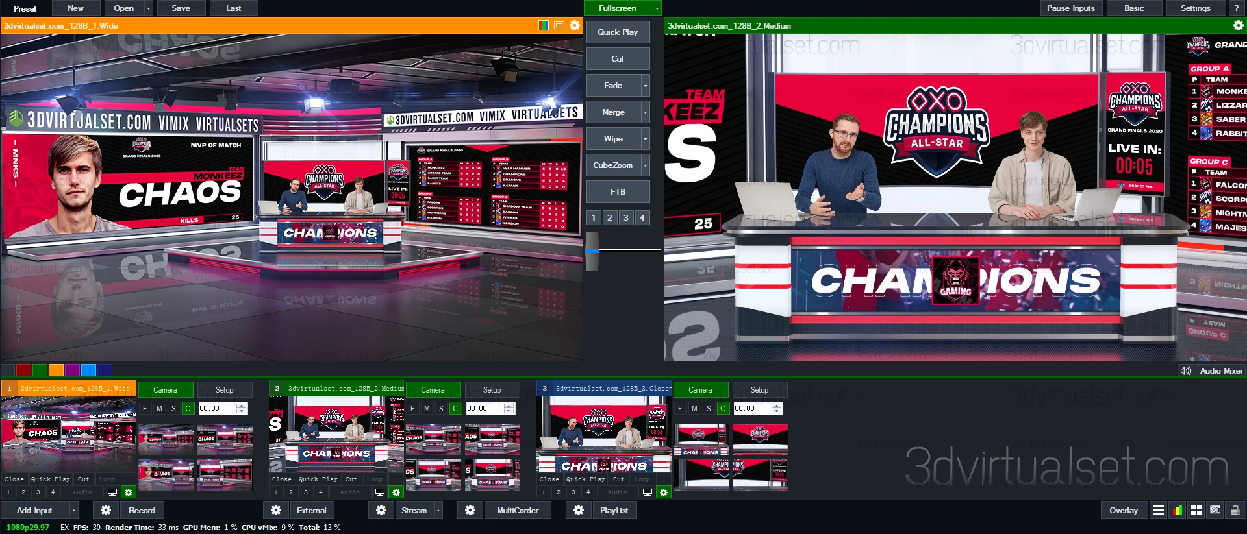Toggle F button on input 2
This screenshot has width=1247, height=534.
(412, 408)
